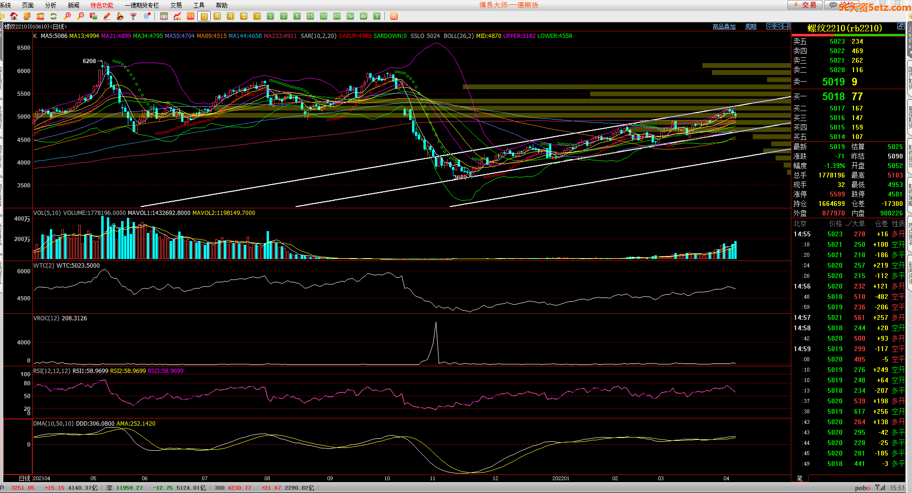Click the RSI(12,12,12) indicator label

click(52, 371)
